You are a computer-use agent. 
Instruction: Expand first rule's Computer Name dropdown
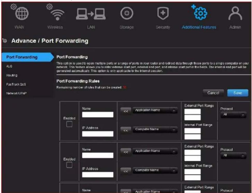[155, 129]
